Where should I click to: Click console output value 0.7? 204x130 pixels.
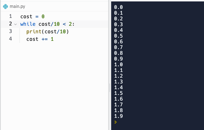tap(118, 47)
